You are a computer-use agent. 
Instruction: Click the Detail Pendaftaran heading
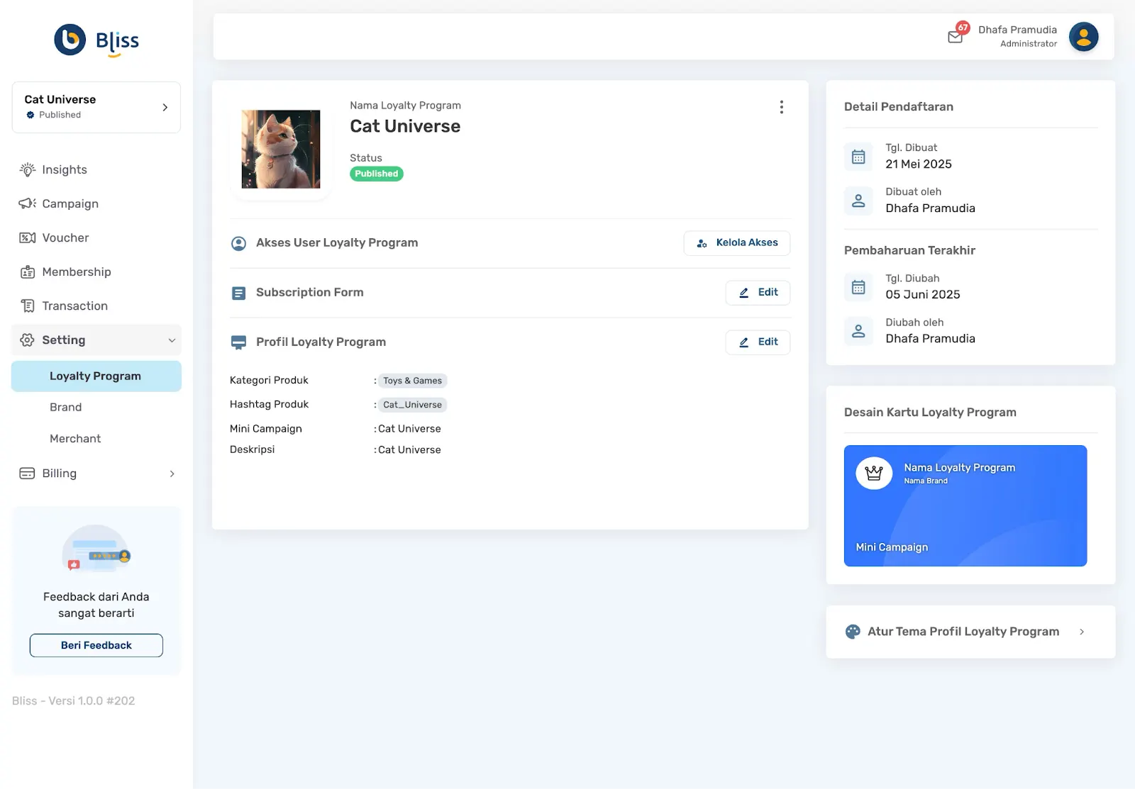coord(899,107)
